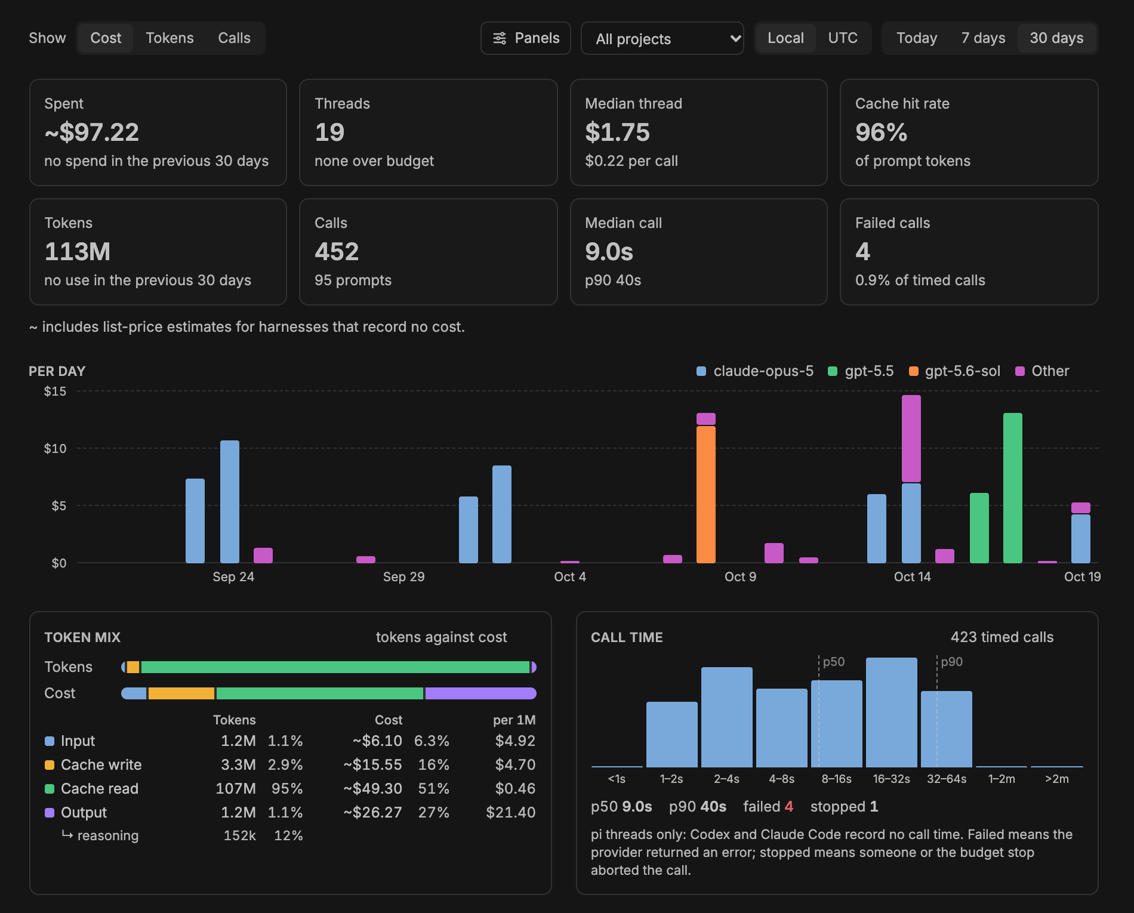Viewport: 1134px width, 913px height.
Task: Show Tokens metric
Action: point(170,38)
